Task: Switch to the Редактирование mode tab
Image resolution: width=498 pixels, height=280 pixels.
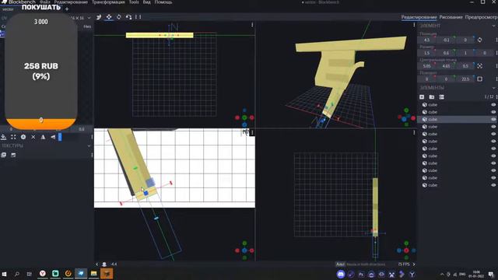Action: click(x=419, y=17)
